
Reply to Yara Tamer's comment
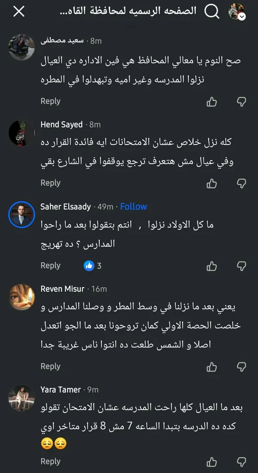50,461
